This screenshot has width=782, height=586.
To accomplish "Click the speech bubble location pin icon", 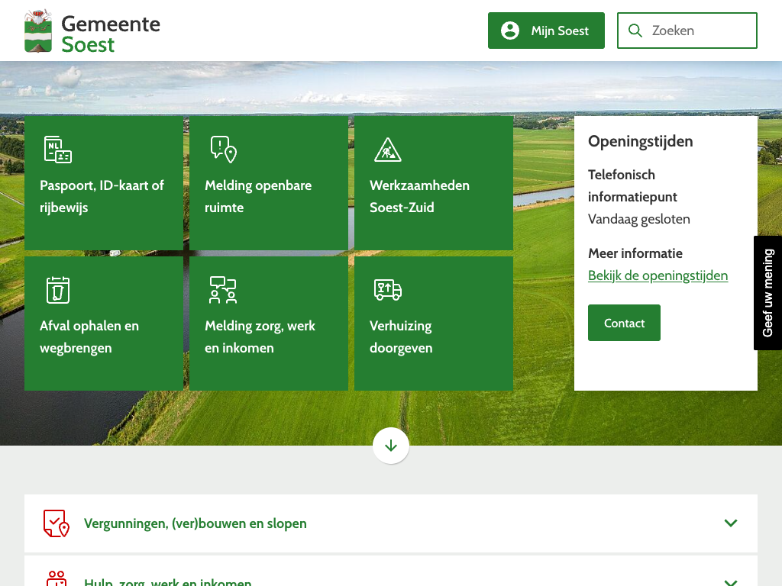I will 223,150.
